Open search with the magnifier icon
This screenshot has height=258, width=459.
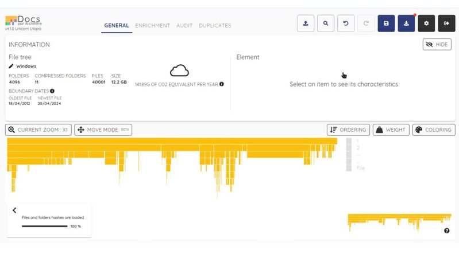[326, 24]
